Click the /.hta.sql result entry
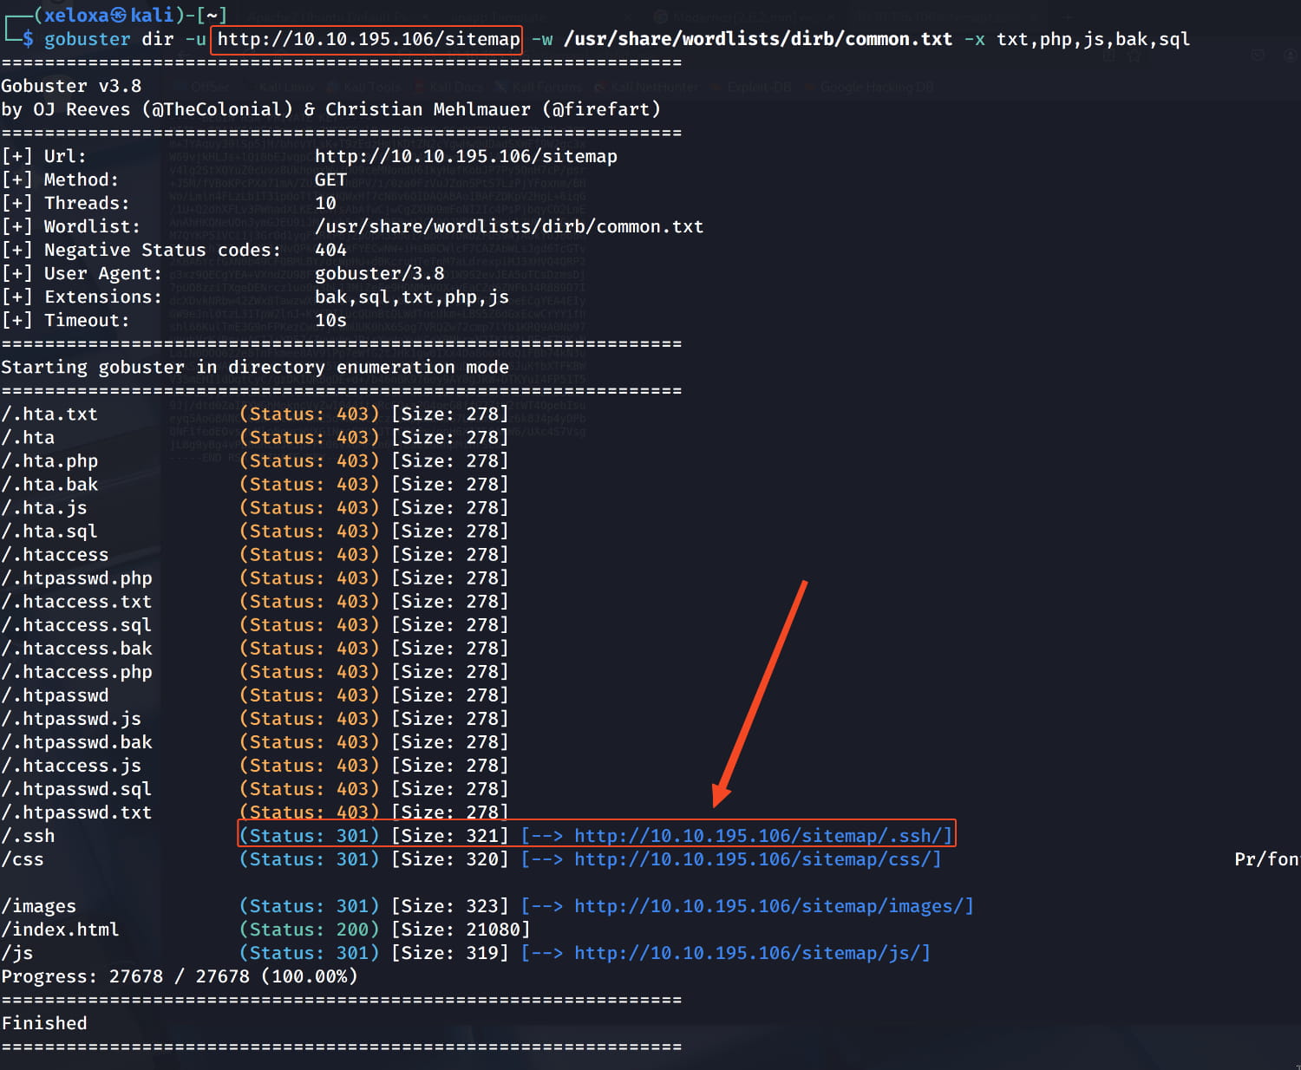Viewport: 1301px width, 1070px height. (49, 532)
